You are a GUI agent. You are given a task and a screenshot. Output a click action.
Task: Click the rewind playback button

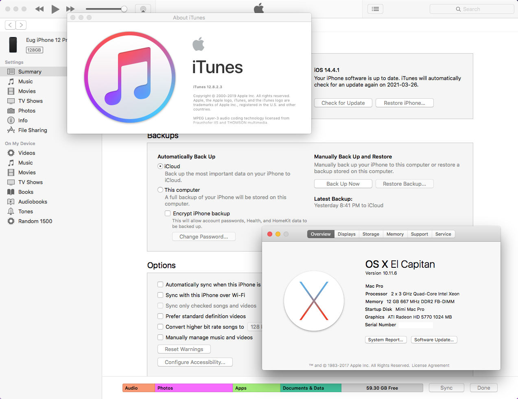pos(39,9)
